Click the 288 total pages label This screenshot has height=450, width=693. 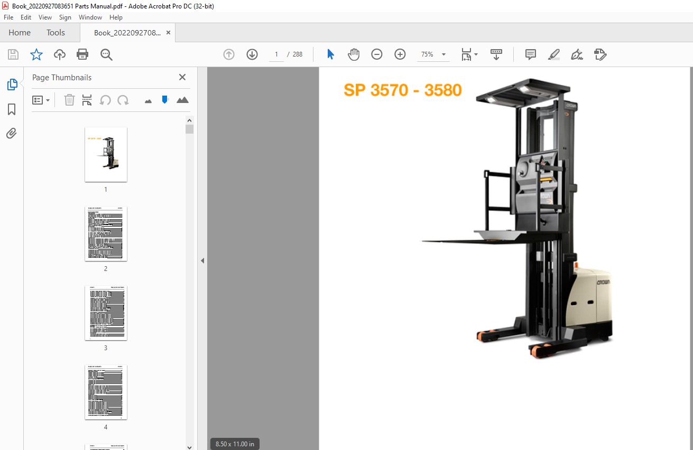pos(298,54)
